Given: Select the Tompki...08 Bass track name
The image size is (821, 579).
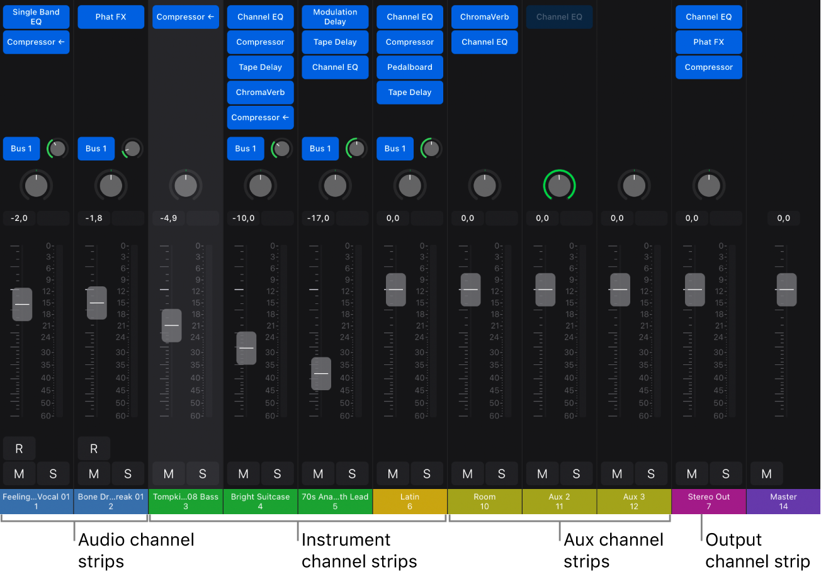Looking at the screenshot, I should coord(186,502).
